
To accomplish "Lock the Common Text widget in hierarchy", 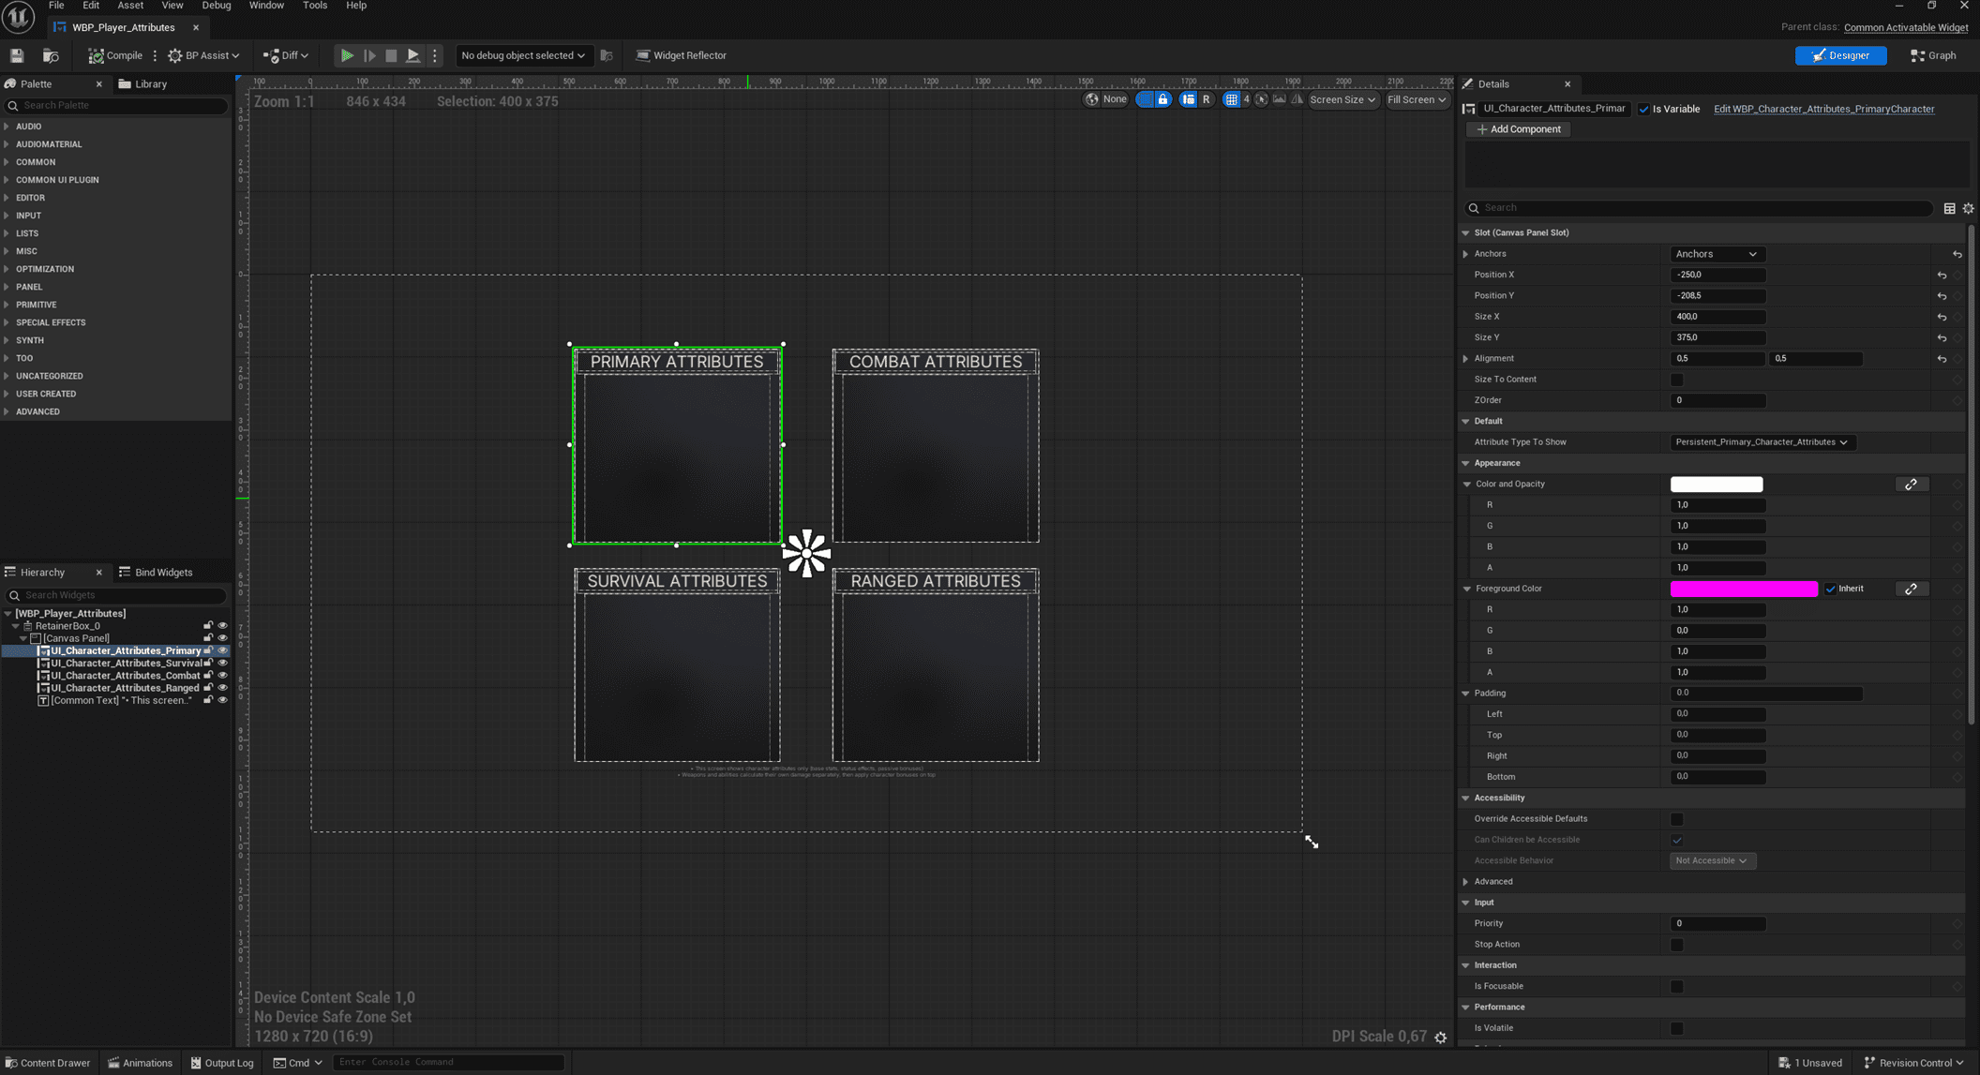I will click(x=208, y=700).
